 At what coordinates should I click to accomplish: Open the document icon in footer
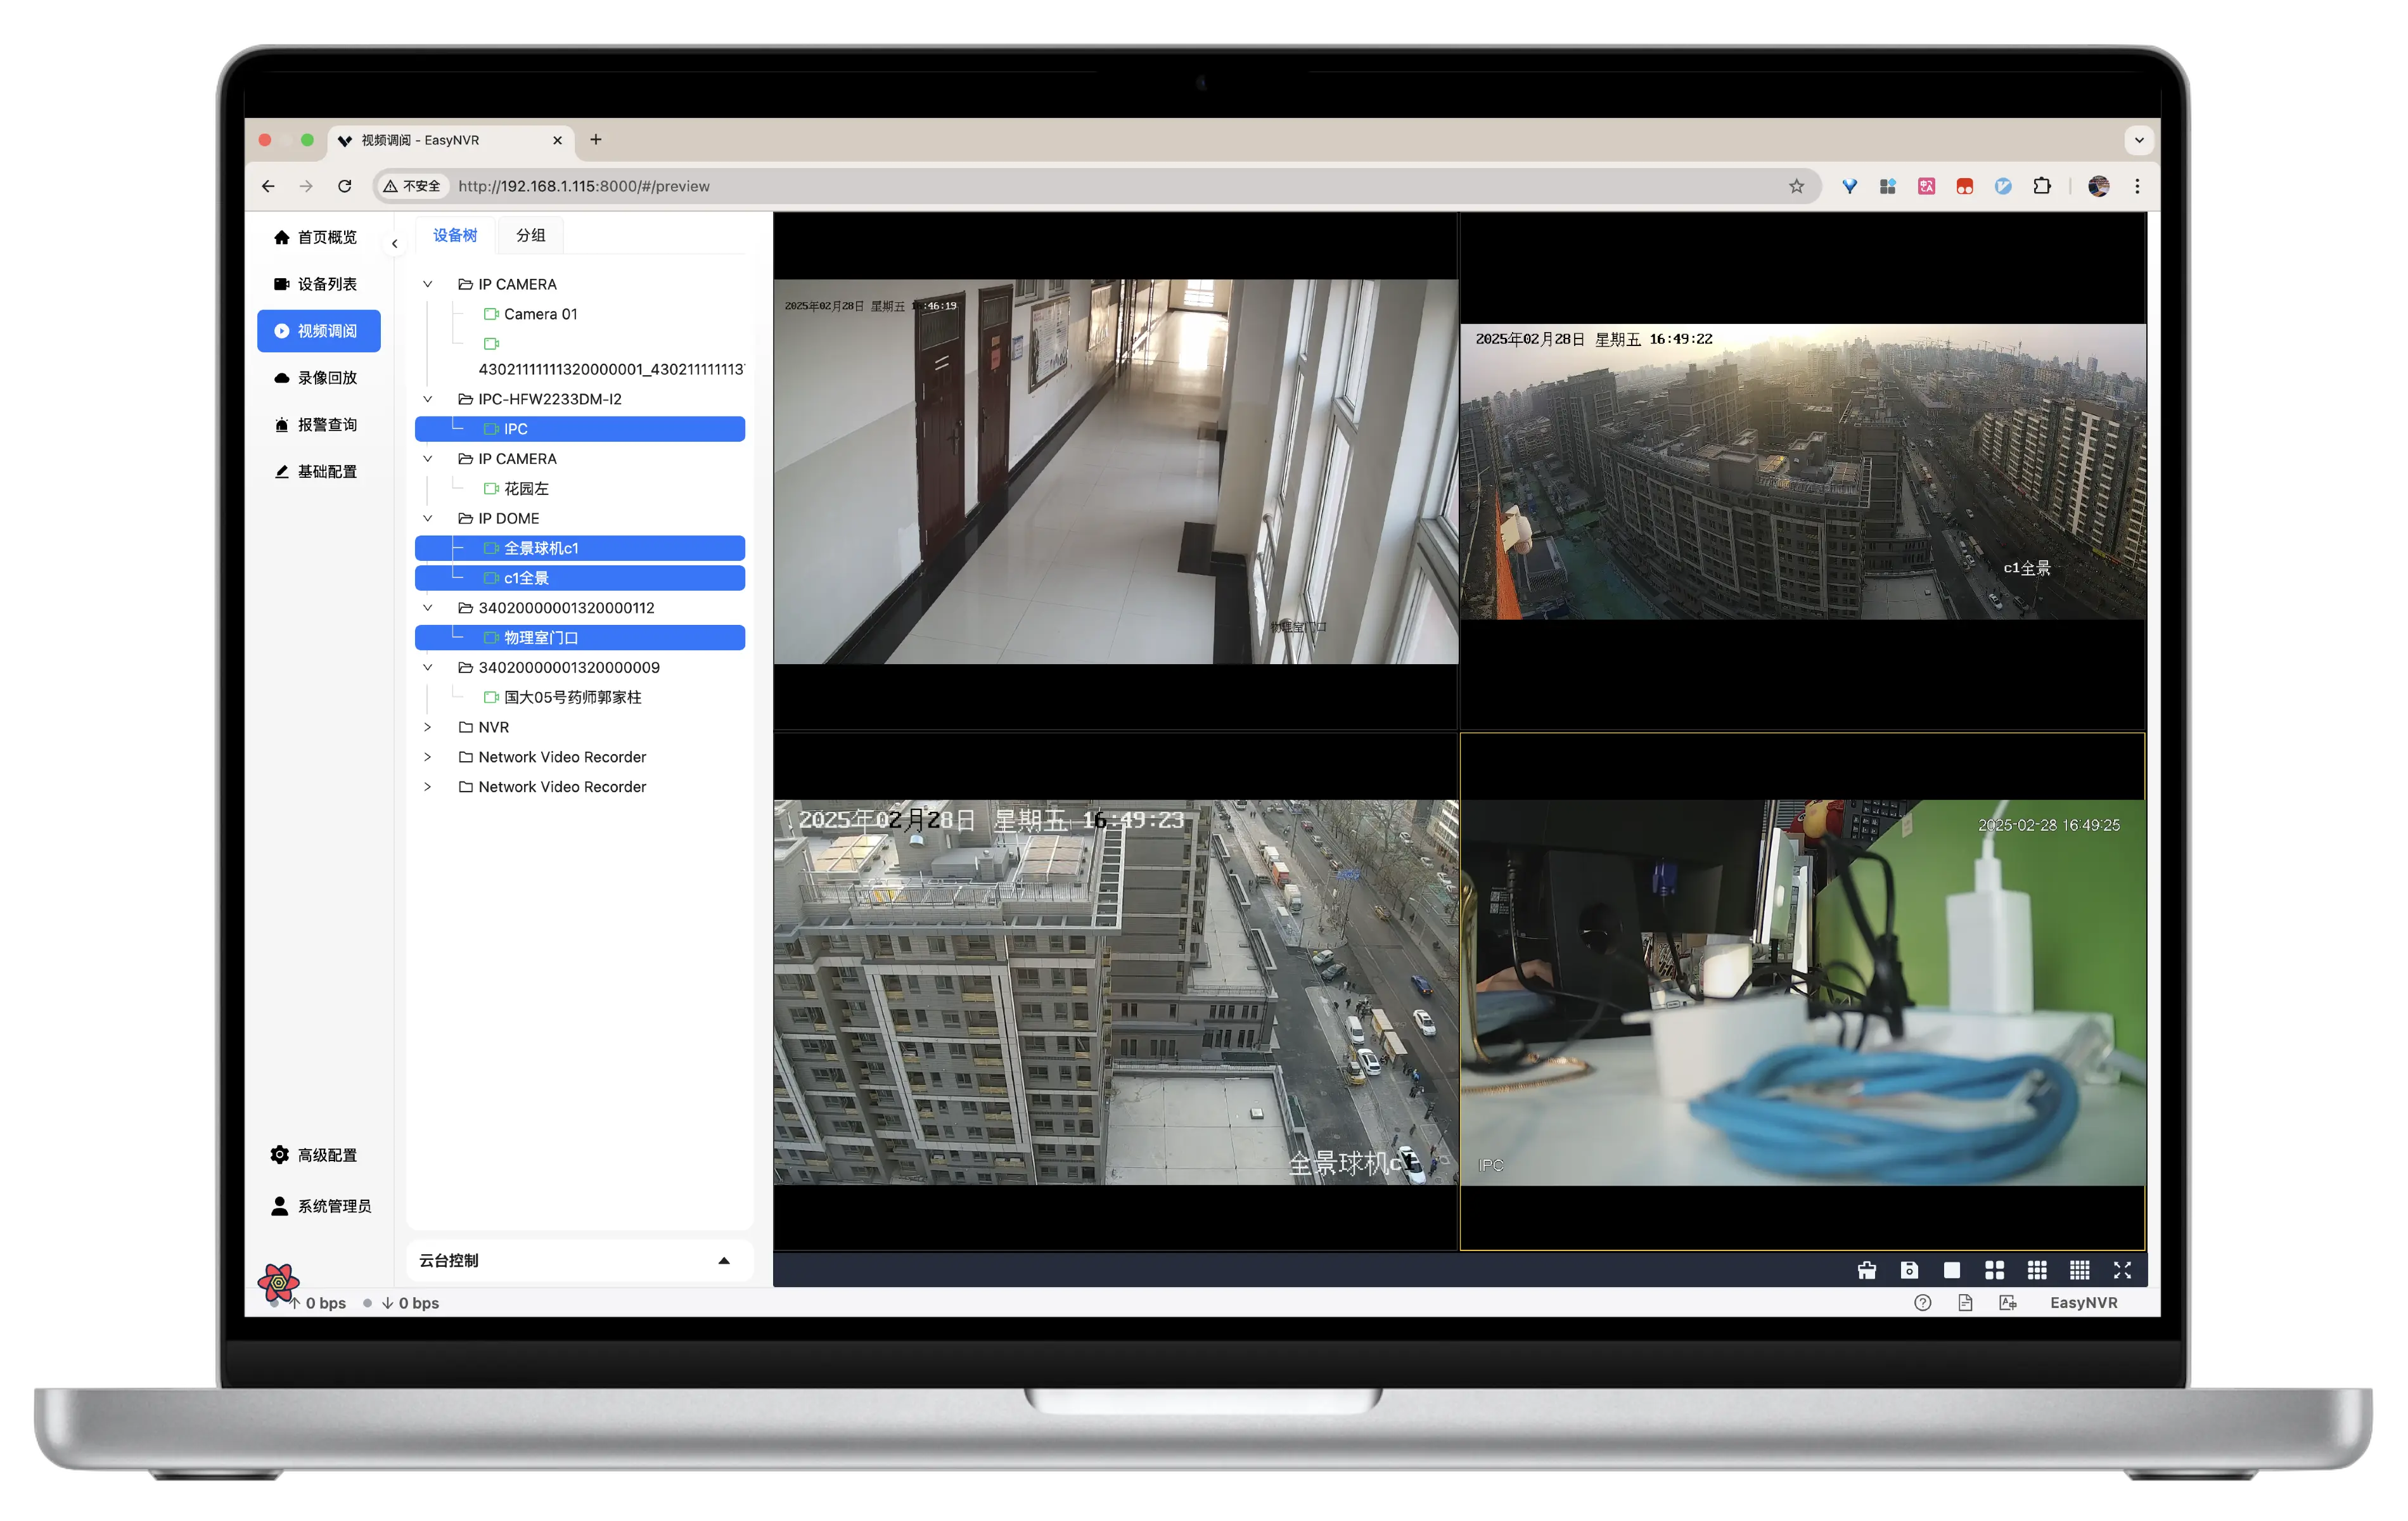coord(1965,1302)
